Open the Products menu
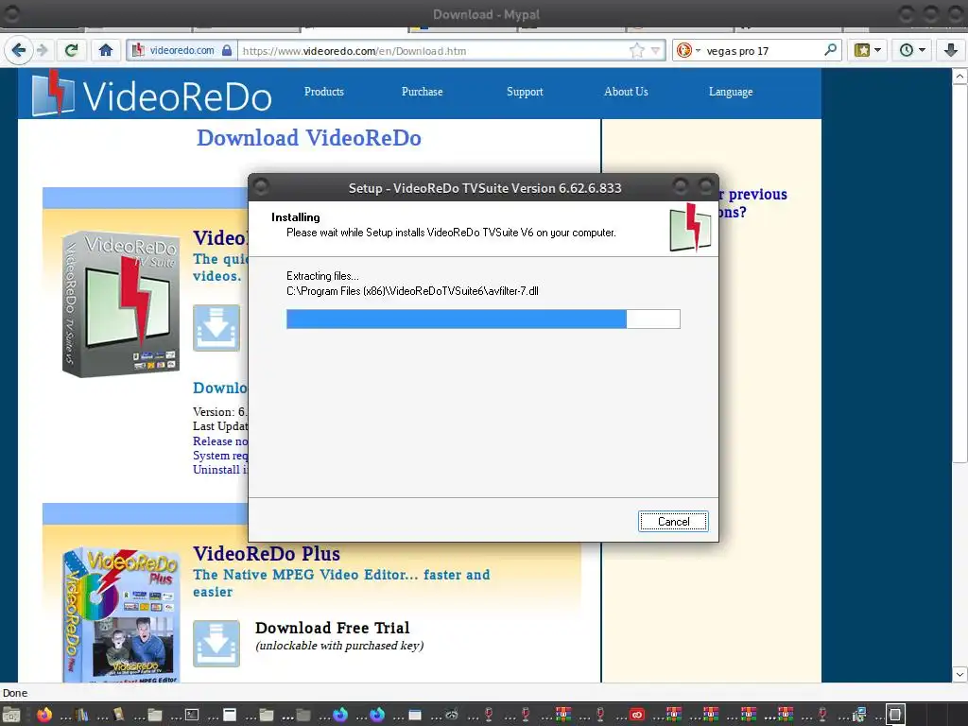Image resolution: width=968 pixels, height=726 pixels. pos(323,92)
